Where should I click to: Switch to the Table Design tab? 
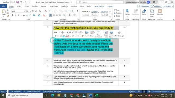point(99,6)
